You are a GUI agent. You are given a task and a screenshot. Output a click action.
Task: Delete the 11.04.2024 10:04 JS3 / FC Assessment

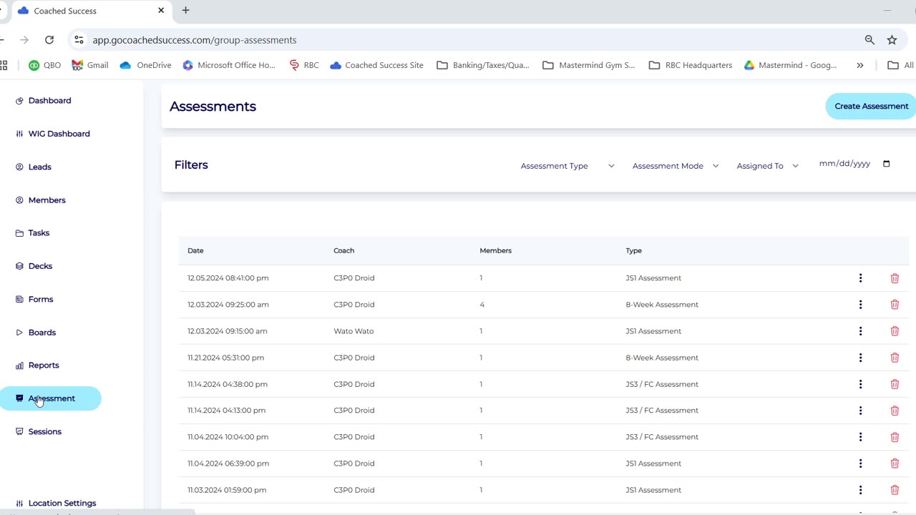[x=895, y=437]
